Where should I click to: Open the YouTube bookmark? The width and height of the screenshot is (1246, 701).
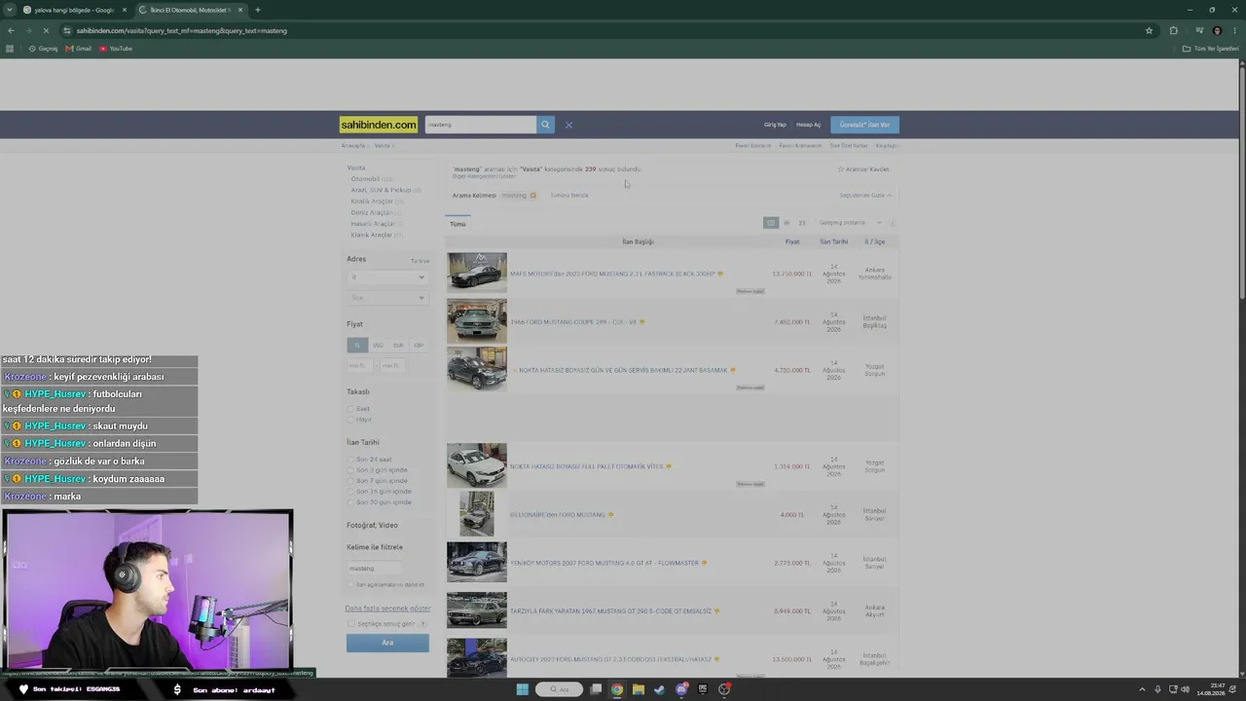tap(116, 49)
